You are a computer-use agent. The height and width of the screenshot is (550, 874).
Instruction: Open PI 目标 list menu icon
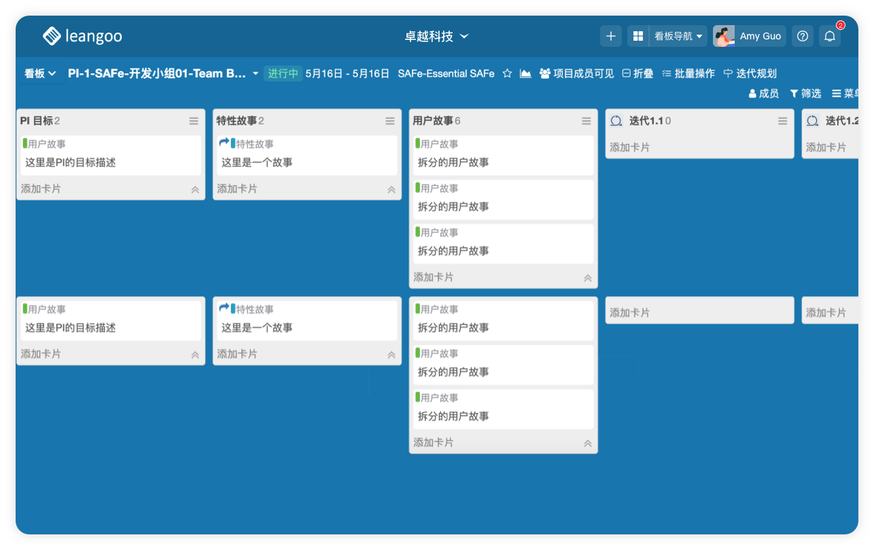pyautogui.click(x=194, y=121)
